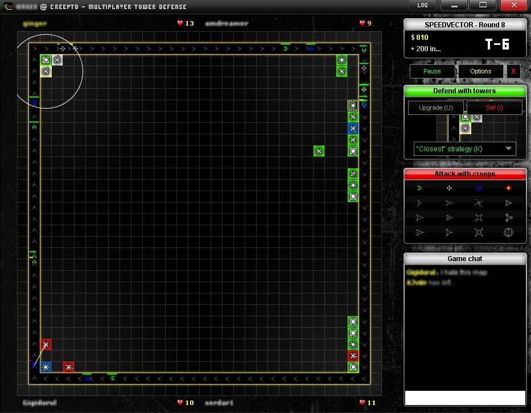This screenshot has height=413, width=531.
Task: Select the red tower in bottom-left corner
Action: tap(46, 345)
